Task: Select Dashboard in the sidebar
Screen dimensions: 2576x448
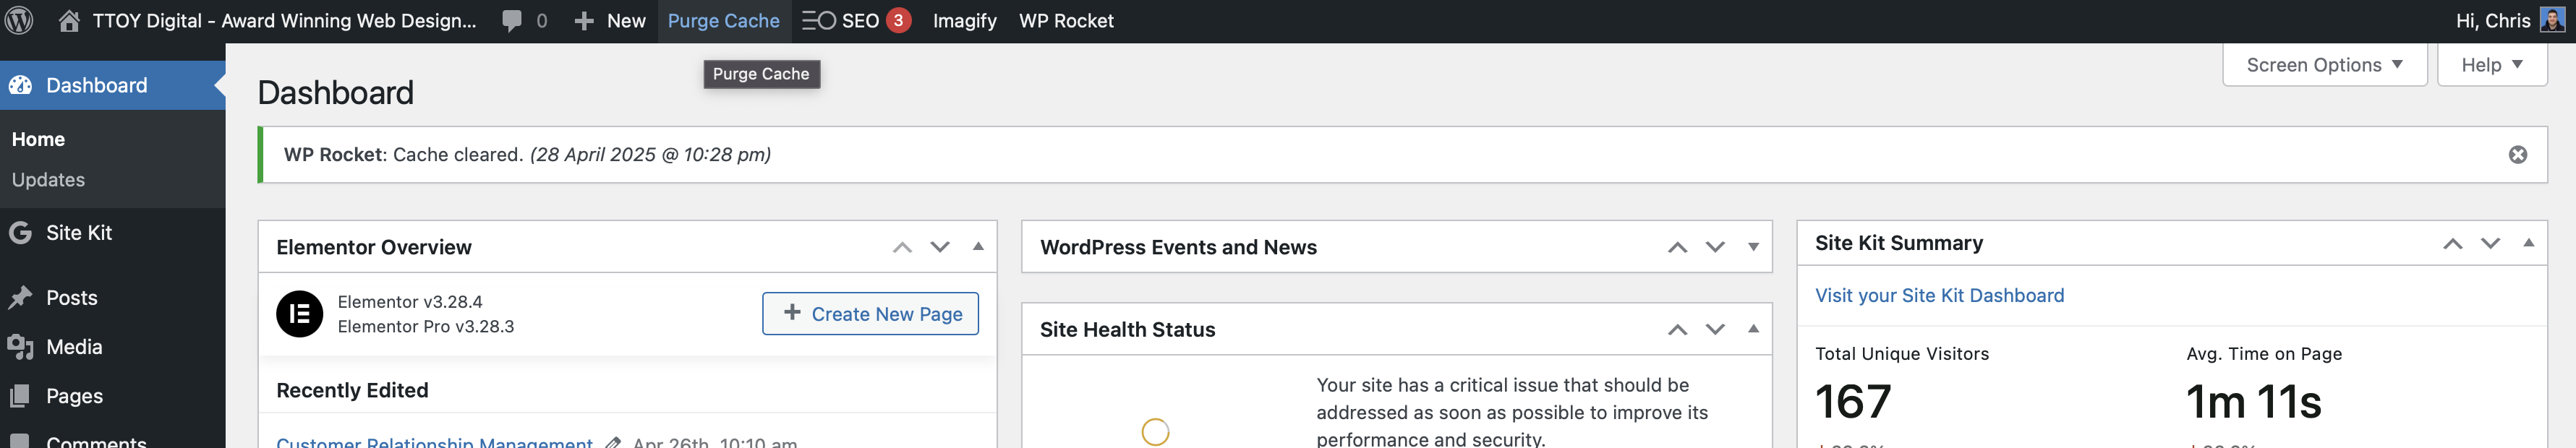Action: pyautogui.click(x=112, y=85)
